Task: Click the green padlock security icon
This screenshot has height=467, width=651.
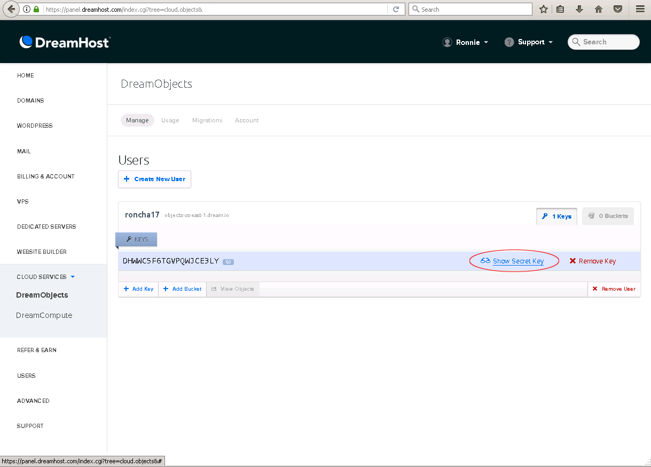Action: 36,9
